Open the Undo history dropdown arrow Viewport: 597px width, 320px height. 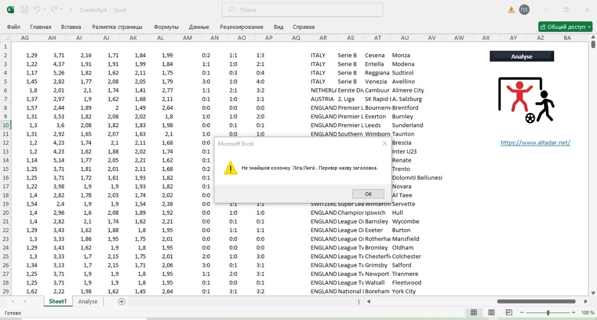45,10
